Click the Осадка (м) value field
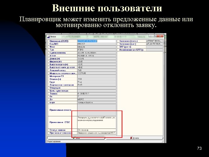The image size is (209, 157). click(97, 79)
